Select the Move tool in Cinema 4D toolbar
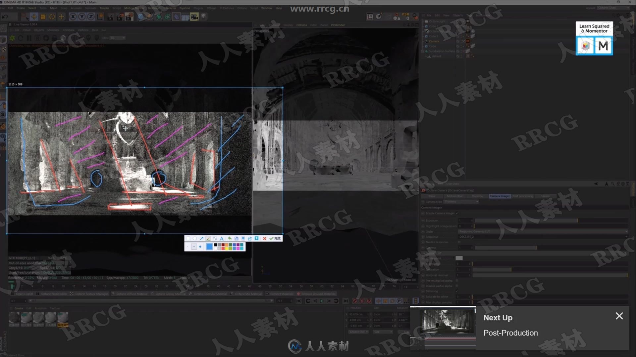The image size is (636, 357). point(34,17)
